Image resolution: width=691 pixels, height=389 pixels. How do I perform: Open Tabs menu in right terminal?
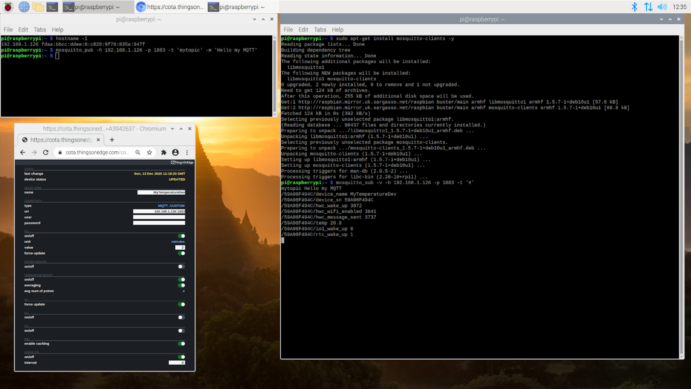pos(320,29)
